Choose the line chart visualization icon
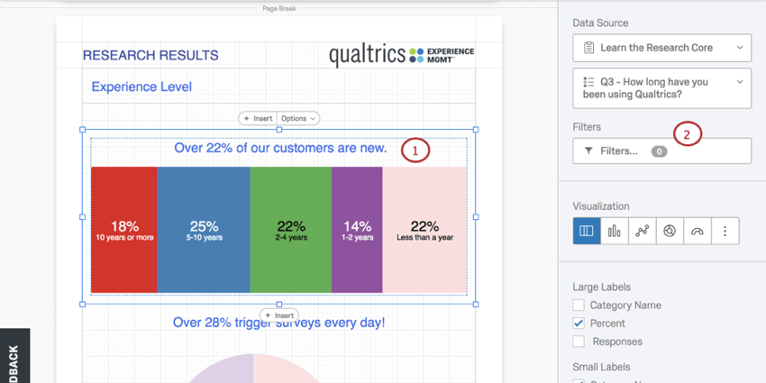This screenshot has height=383, width=766. tap(642, 231)
